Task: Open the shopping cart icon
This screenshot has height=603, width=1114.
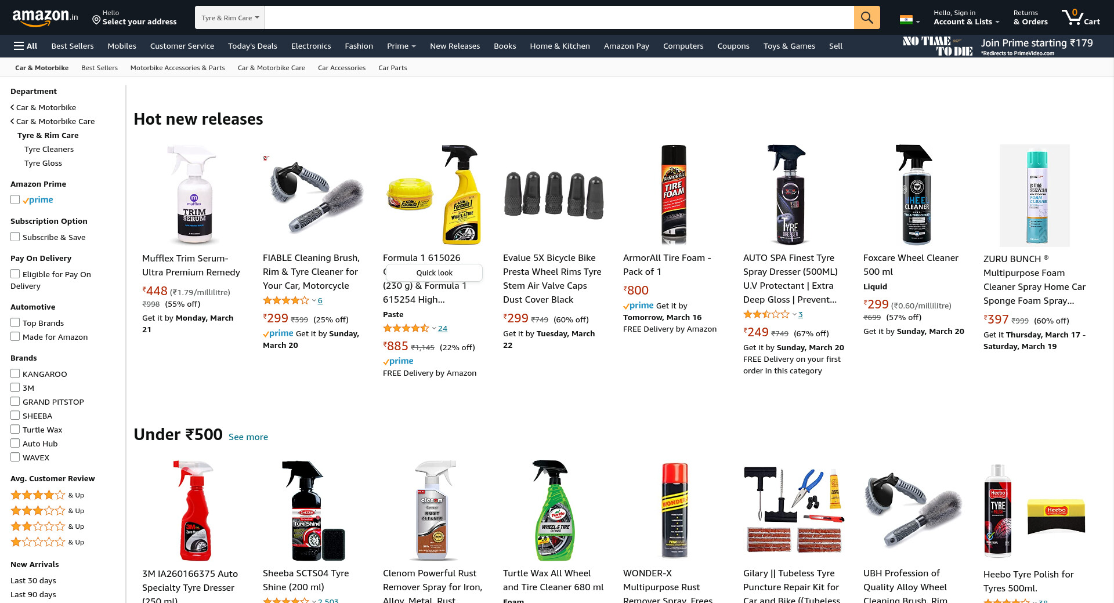Action: [1080, 17]
